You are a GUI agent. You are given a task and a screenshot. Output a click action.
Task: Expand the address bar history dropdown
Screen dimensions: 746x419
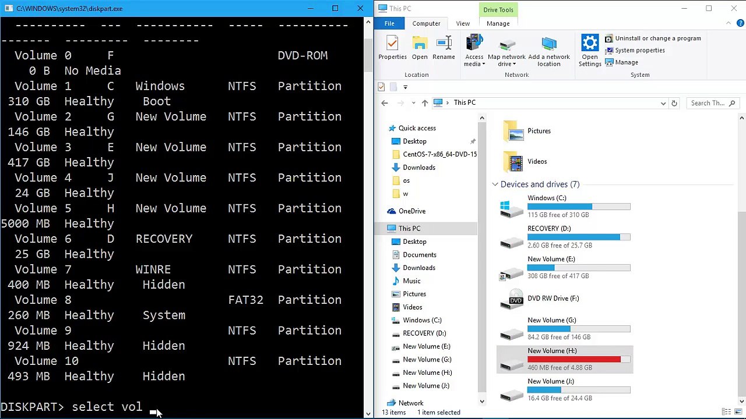pos(663,103)
